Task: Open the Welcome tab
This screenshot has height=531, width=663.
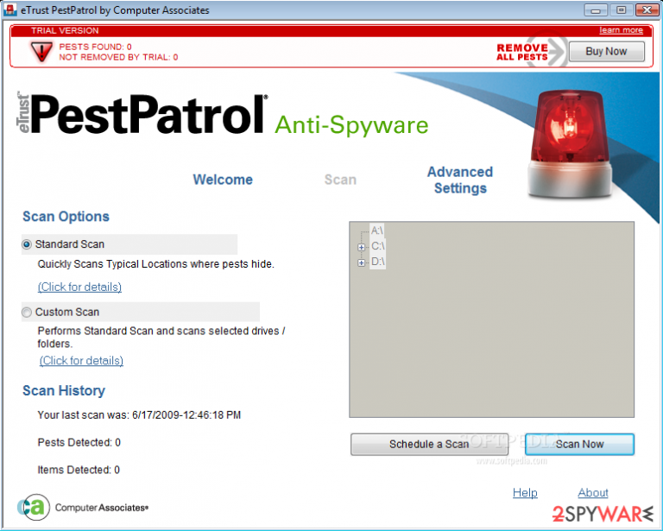Action: 223,180
